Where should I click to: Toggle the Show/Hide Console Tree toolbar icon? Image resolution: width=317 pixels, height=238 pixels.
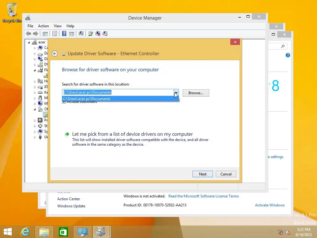click(45, 33)
